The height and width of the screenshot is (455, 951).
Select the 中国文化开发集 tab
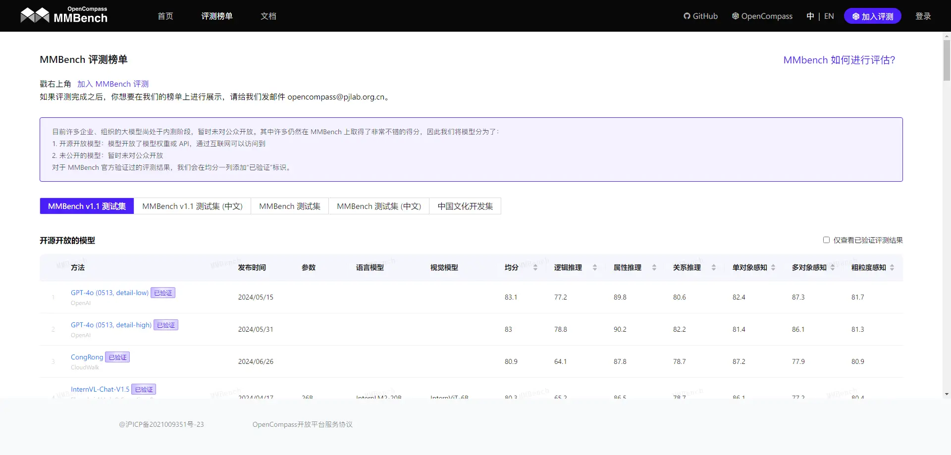(465, 206)
